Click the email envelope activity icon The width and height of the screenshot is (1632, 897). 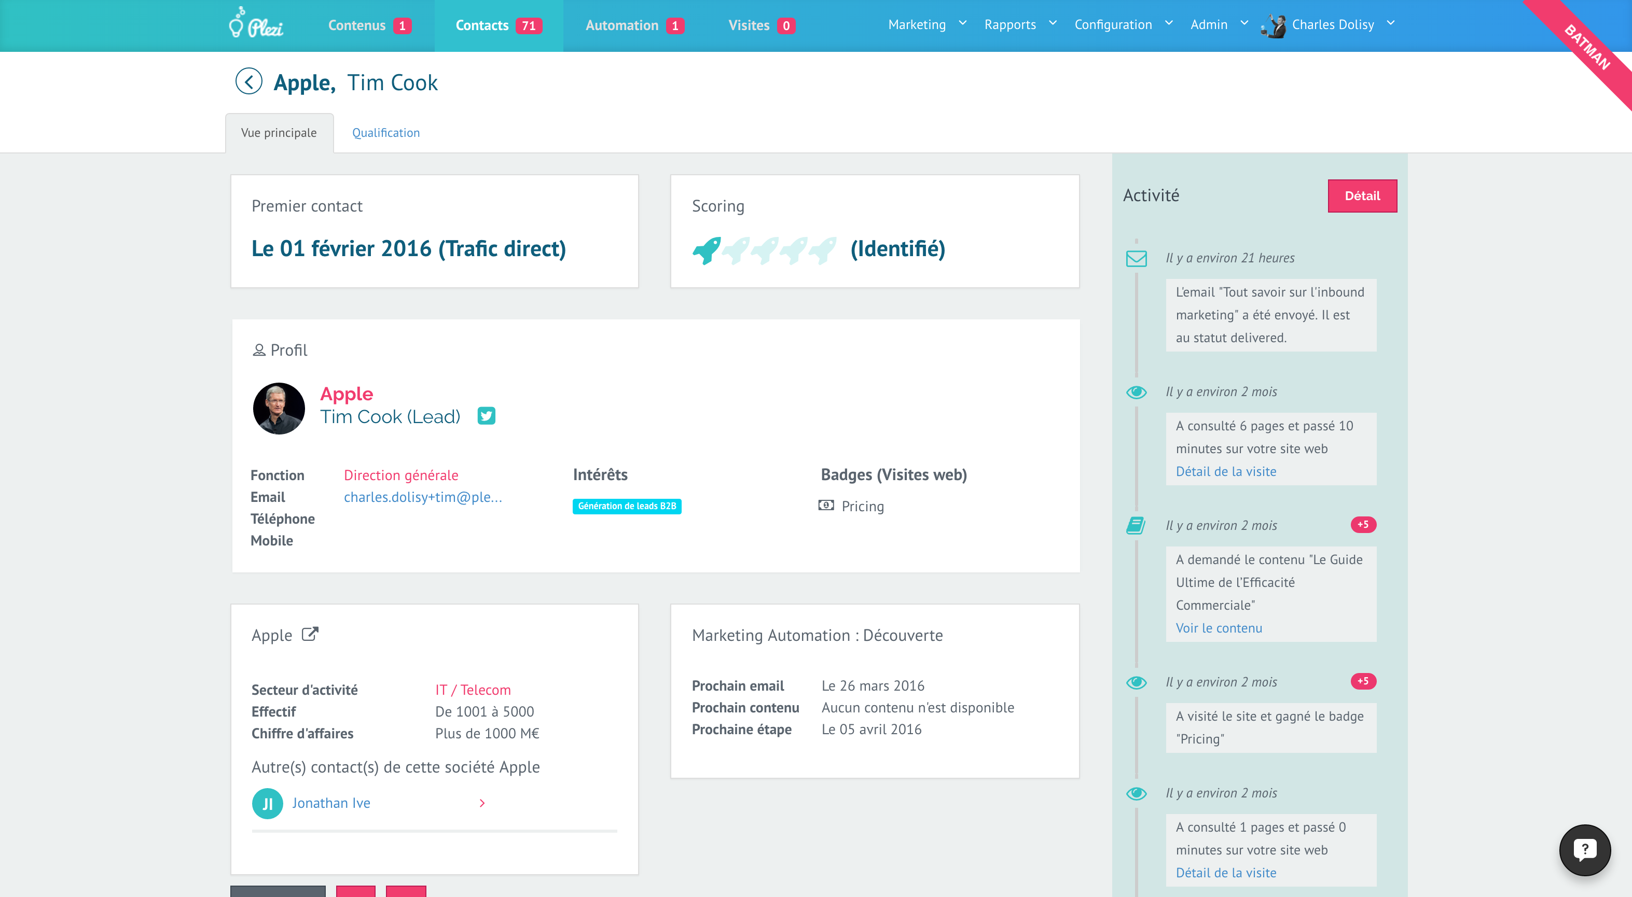[x=1136, y=258]
